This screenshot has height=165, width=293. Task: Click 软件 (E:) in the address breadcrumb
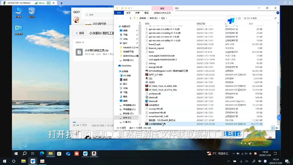tap(153, 18)
